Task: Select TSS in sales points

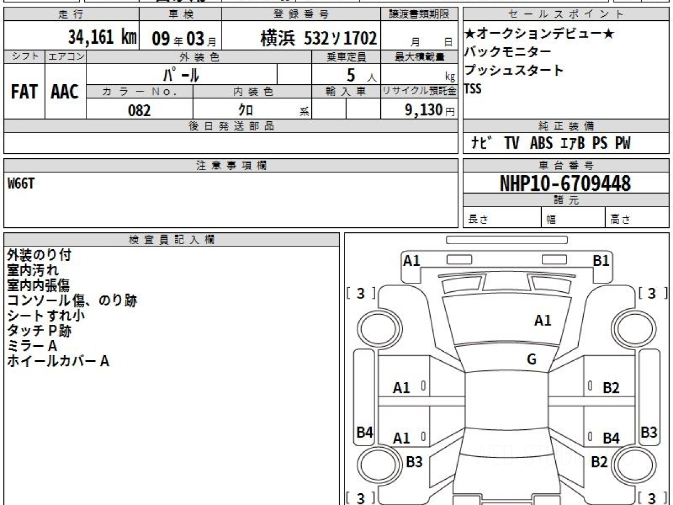Action: (x=473, y=89)
